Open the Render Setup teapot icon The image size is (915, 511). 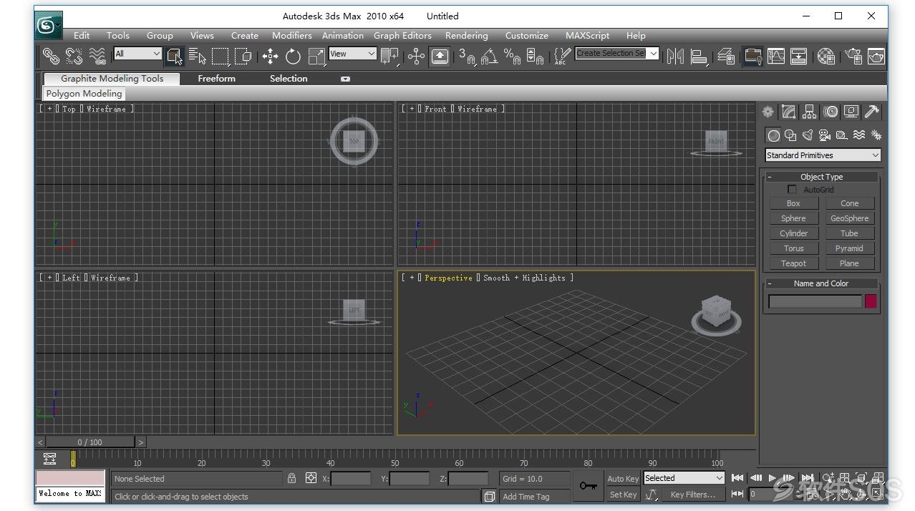pyautogui.click(x=853, y=56)
